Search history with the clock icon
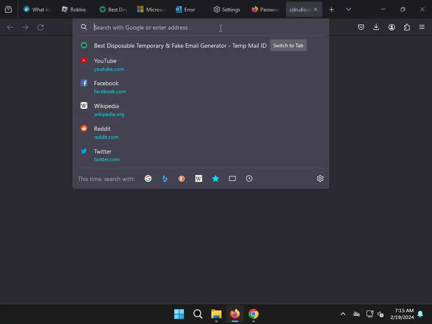 249,178
